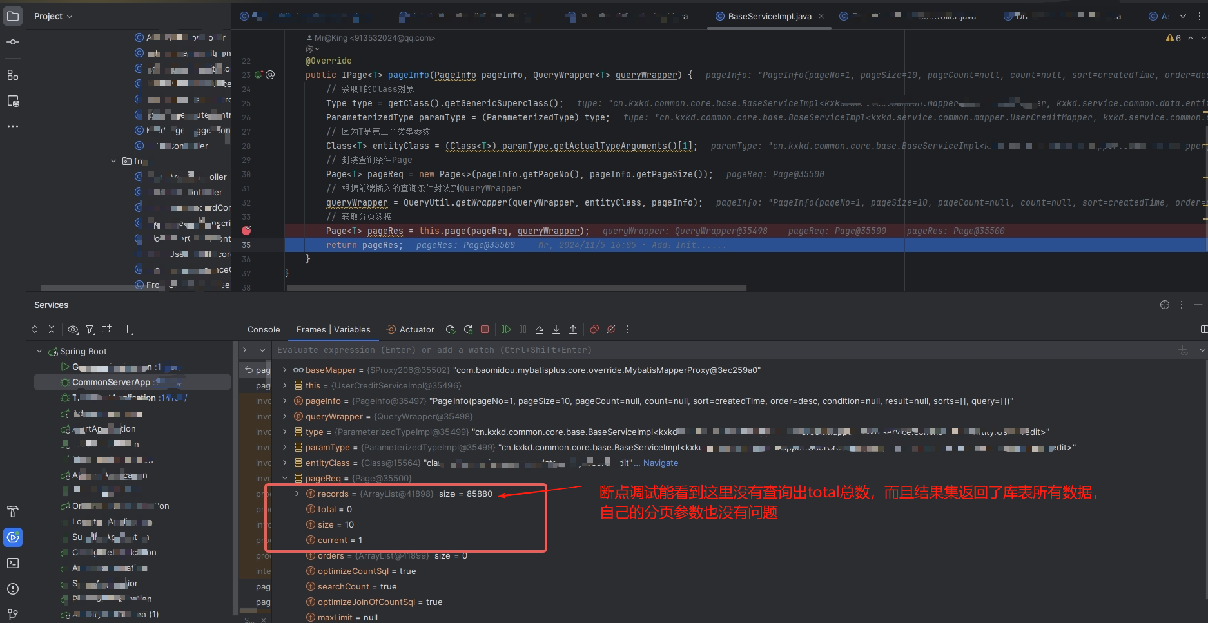Open Filter options in Services toolbar

[90, 329]
